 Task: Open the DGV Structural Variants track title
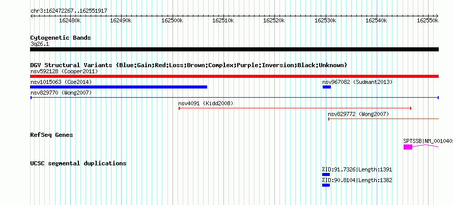click(x=189, y=65)
